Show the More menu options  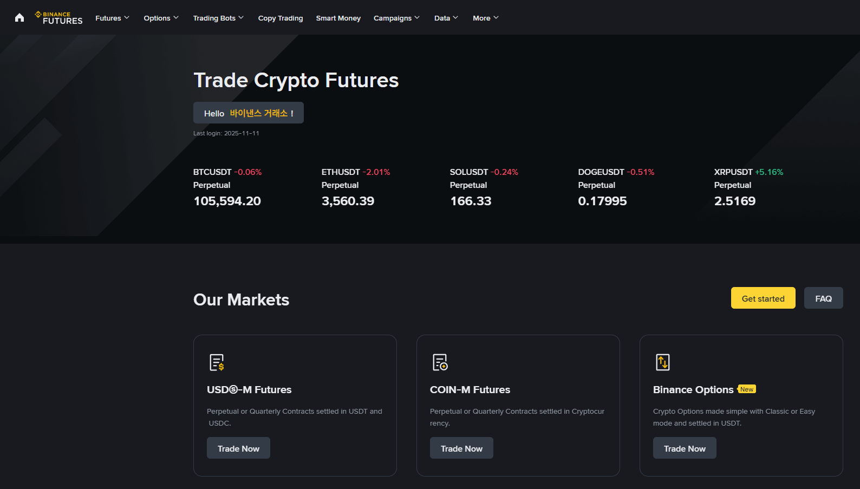pos(485,18)
